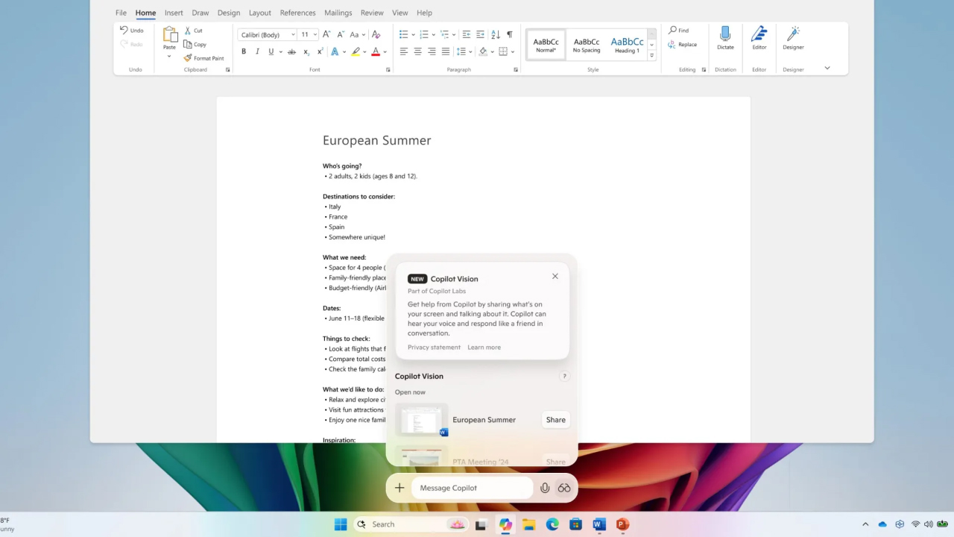Toggle paragraph marks visibility
The height and width of the screenshot is (537, 954).
510,34
